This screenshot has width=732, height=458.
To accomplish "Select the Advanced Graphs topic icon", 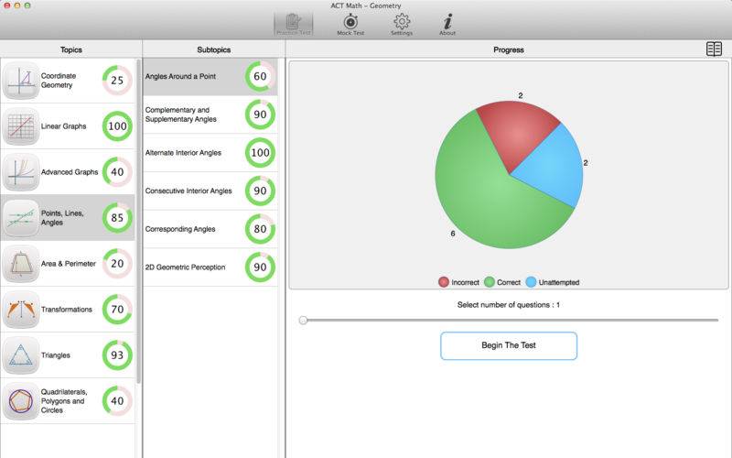I will pos(20,172).
